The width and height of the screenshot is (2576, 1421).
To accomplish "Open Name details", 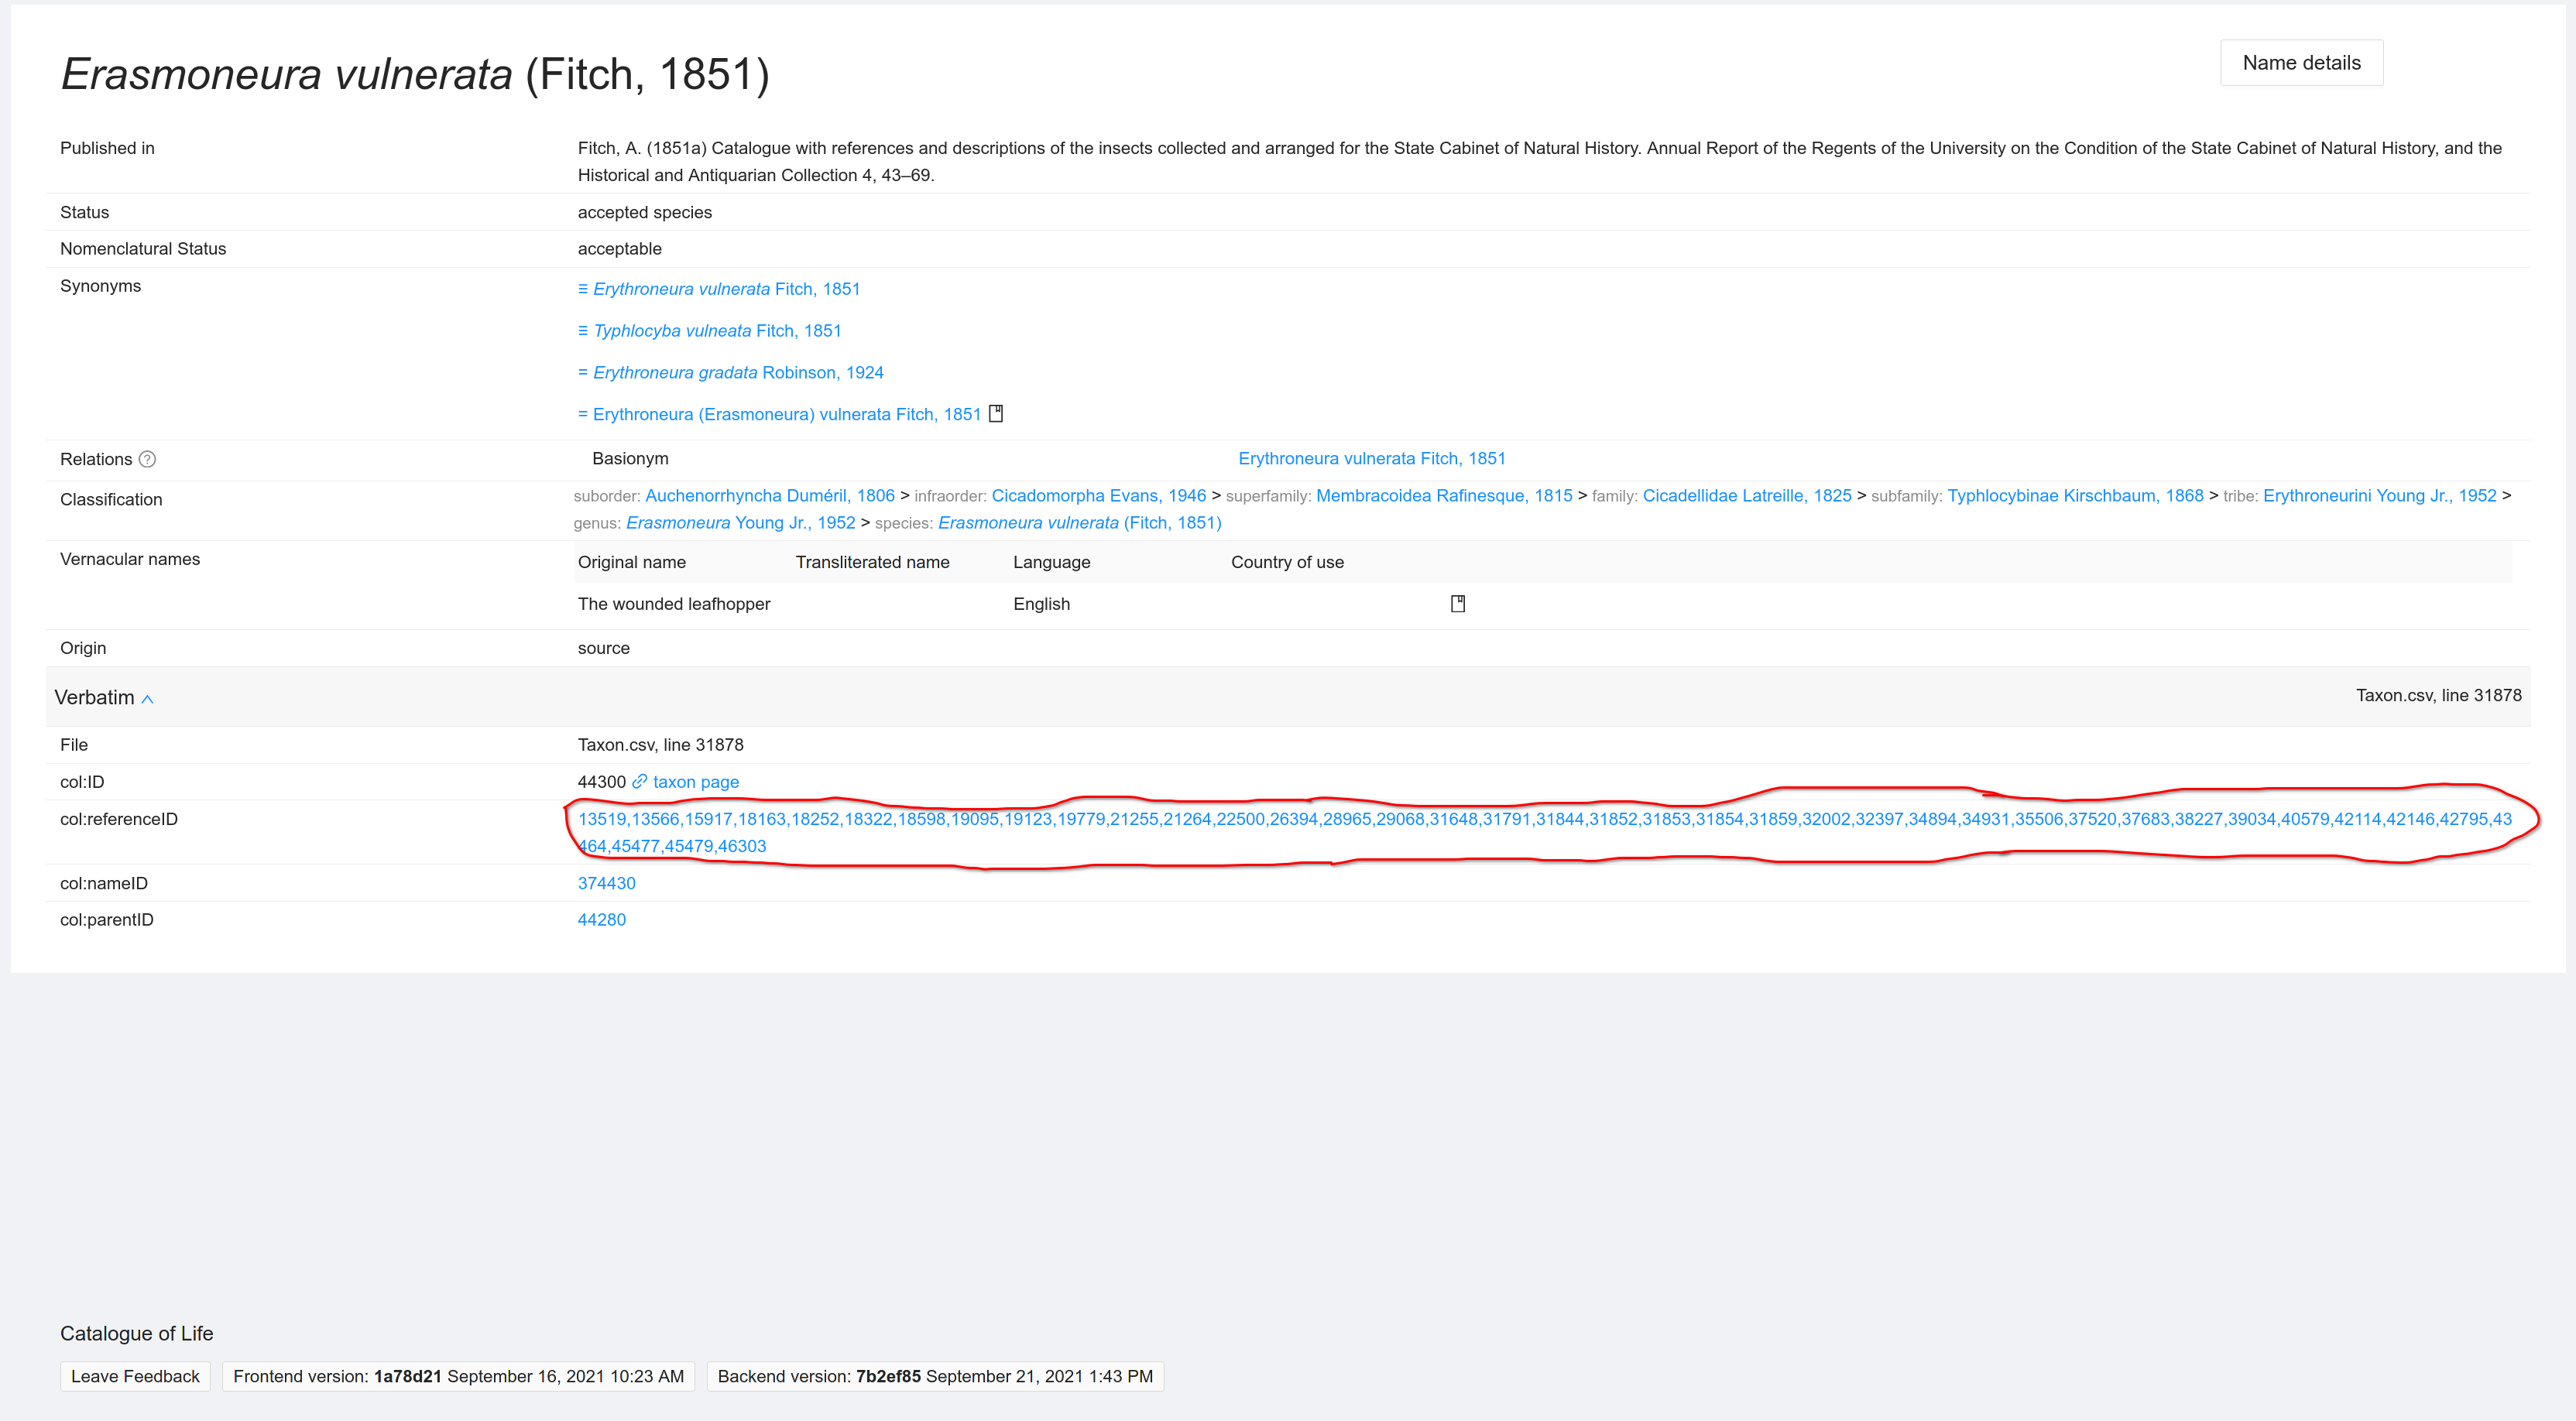I will click(x=2301, y=62).
